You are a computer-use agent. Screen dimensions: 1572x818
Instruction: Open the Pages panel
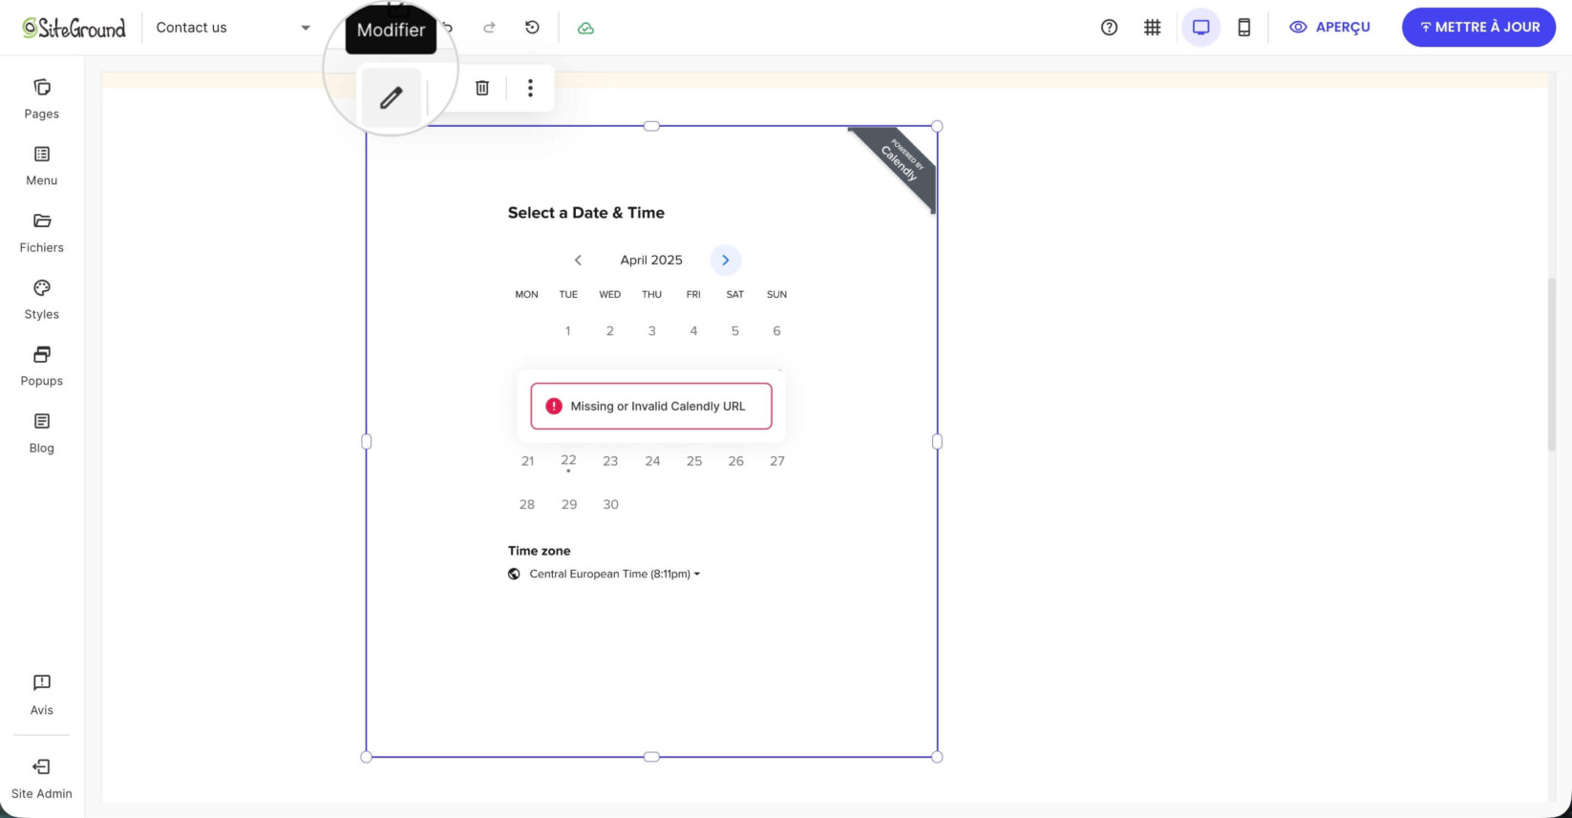point(42,99)
